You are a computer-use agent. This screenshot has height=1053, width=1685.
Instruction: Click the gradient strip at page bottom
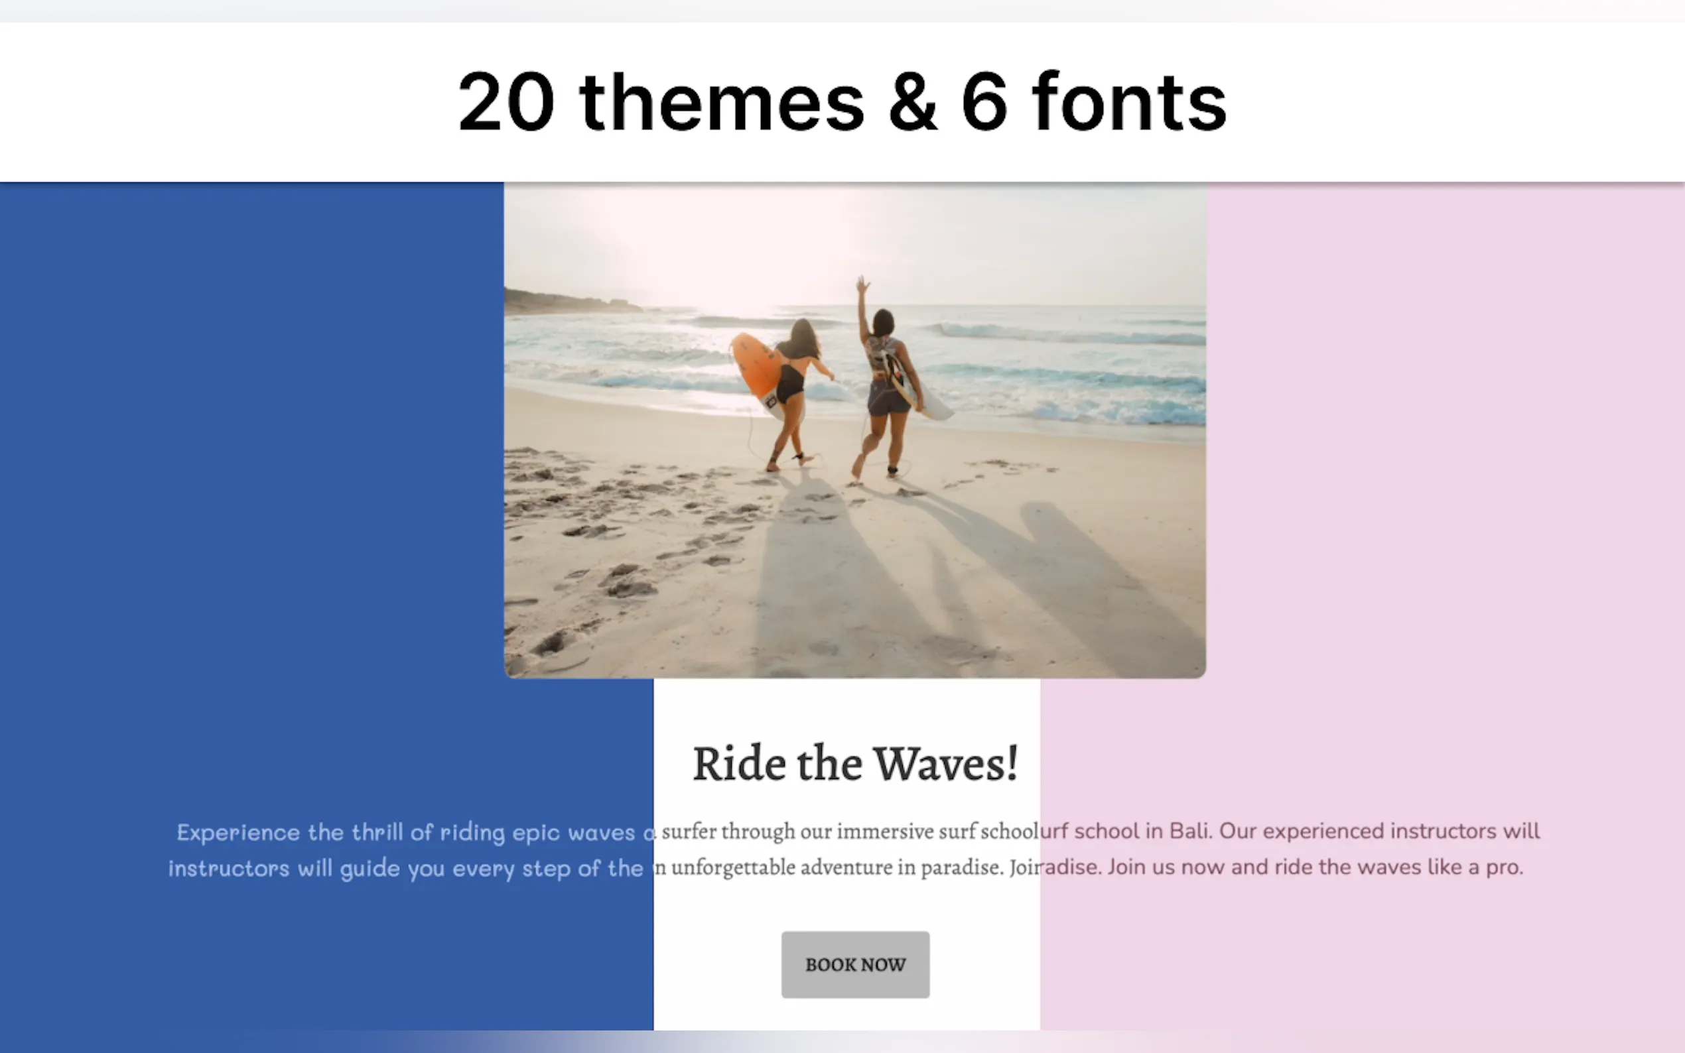(842, 1042)
